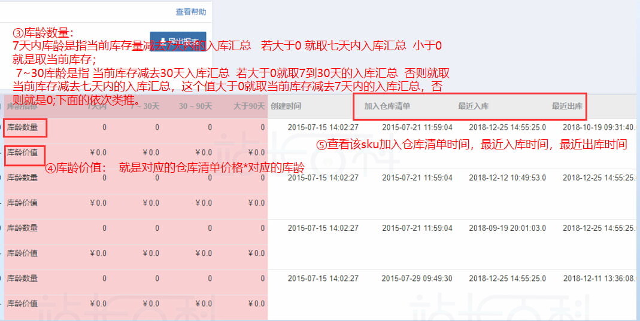Sort by the 创建时间 column header
This screenshot has height=321, width=640.
click(x=286, y=106)
